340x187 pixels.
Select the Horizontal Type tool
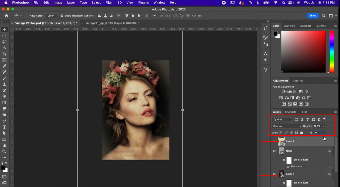tap(4, 127)
